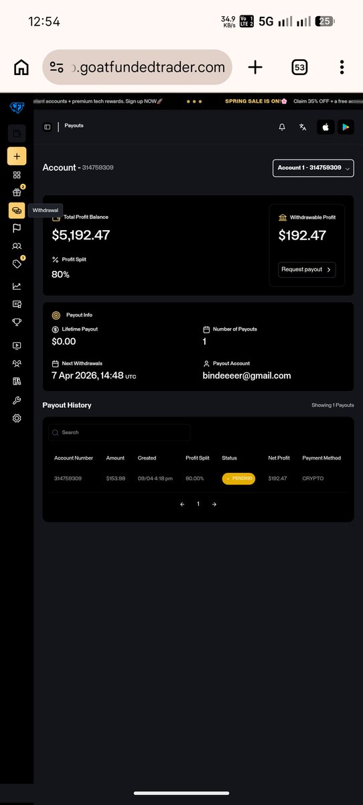Open the two-person affiliates icon
The width and height of the screenshot is (363, 805).
17,246
